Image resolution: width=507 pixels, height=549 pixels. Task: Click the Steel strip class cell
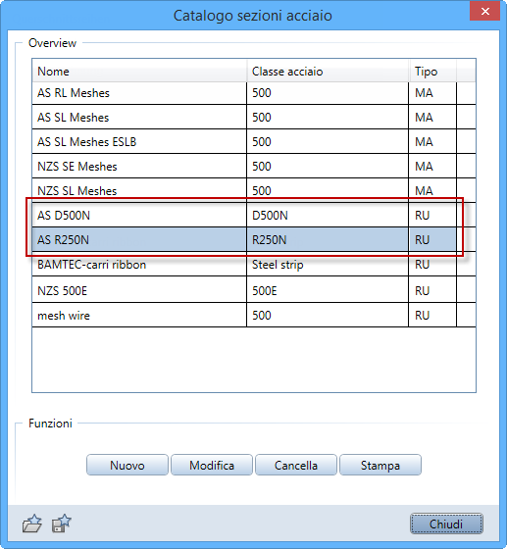click(328, 265)
